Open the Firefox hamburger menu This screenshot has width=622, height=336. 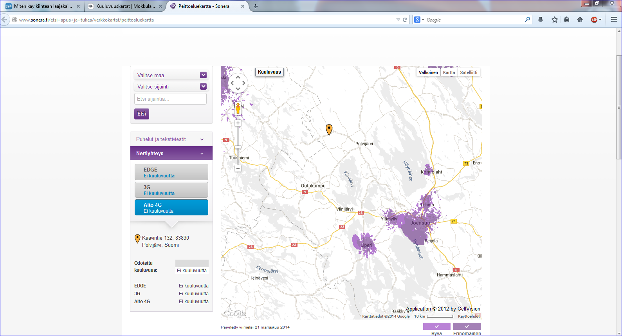[614, 20]
